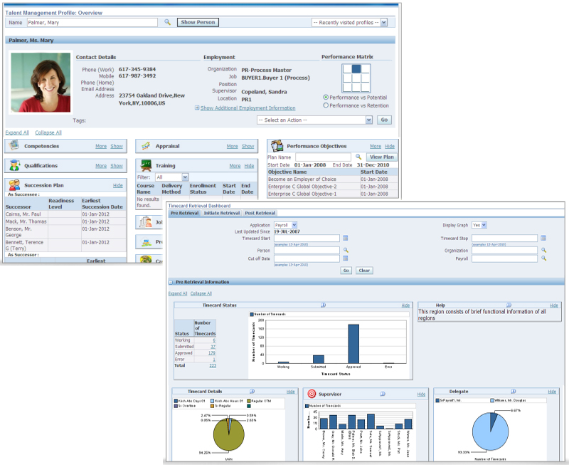Image resolution: width=569 pixels, height=465 pixels.
Task: Click the Training chalkboard icon
Action: 145,164
